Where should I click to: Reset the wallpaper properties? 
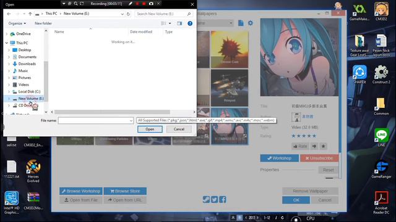point(328,170)
